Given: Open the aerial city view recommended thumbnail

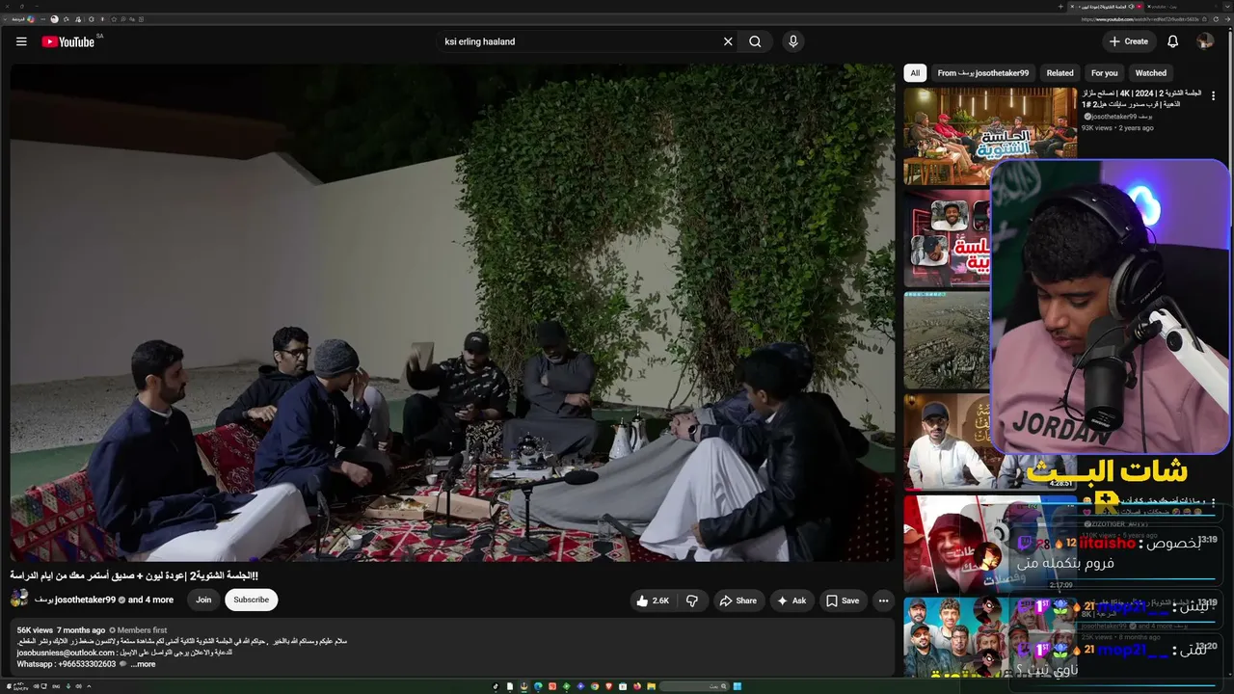Looking at the screenshot, I should pyautogui.click(x=949, y=340).
